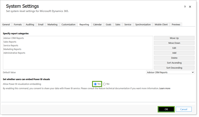Delete the selected report category

174,58
